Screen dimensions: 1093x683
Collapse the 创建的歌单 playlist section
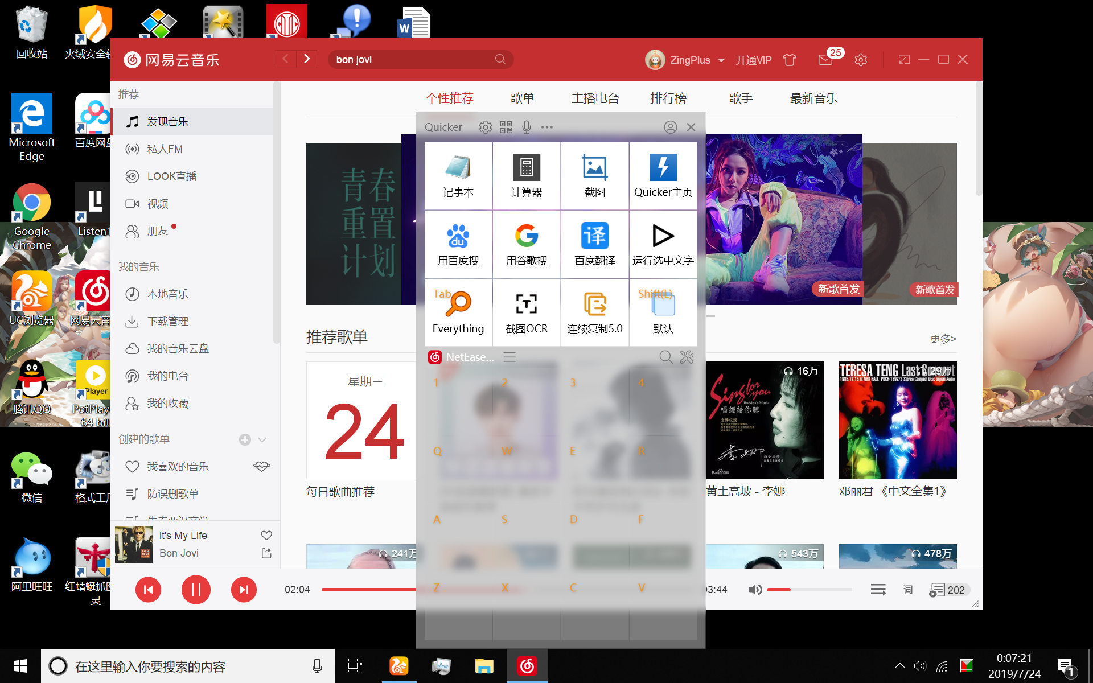point(262,439)
